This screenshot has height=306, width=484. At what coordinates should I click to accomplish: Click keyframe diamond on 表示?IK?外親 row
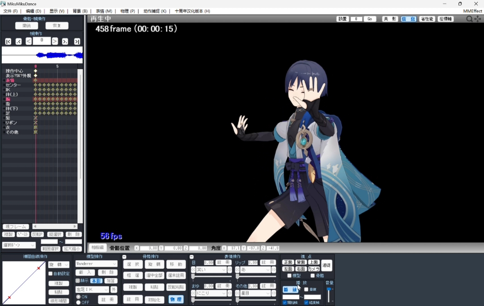(35, 75)
